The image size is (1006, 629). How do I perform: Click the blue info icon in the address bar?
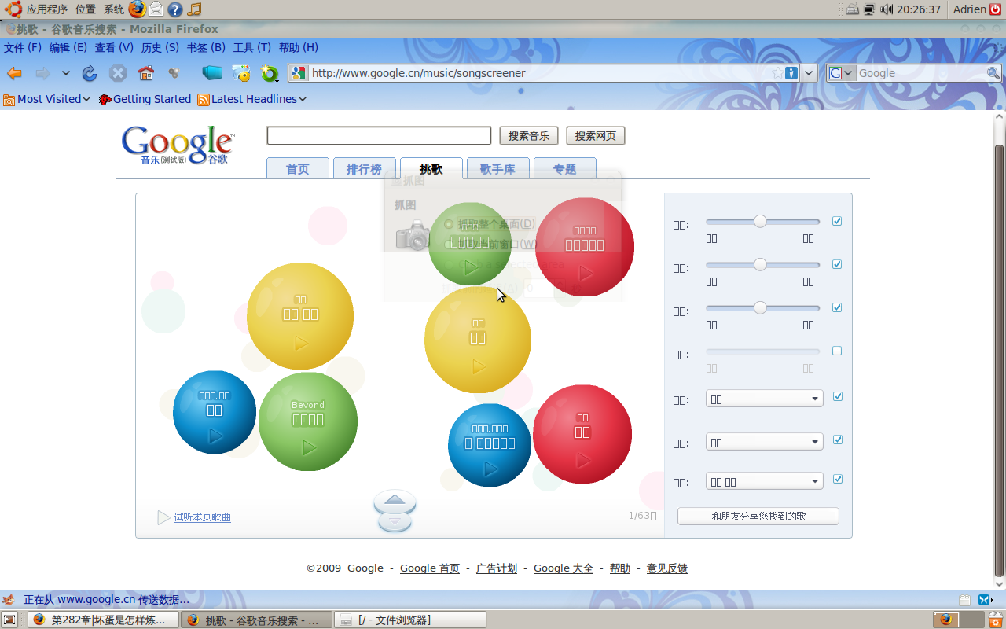[x=791, y=73]
